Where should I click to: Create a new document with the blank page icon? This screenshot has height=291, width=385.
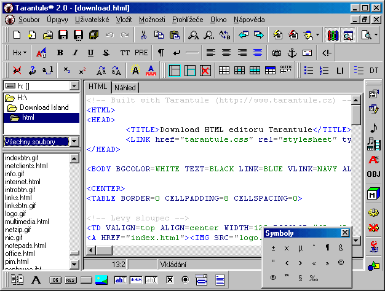tap(17, 35)
